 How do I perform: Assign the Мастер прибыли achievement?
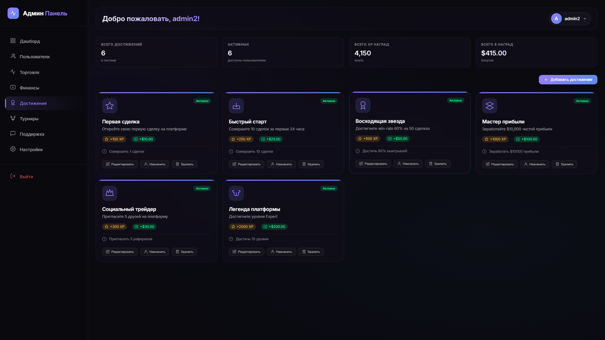tap(535, 164)
